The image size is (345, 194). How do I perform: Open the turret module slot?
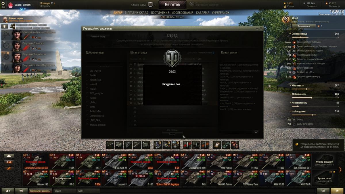click(x=119, y=145)
